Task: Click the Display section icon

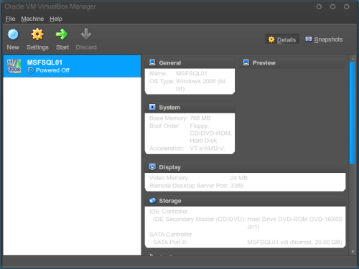Action: click(152, 166)
